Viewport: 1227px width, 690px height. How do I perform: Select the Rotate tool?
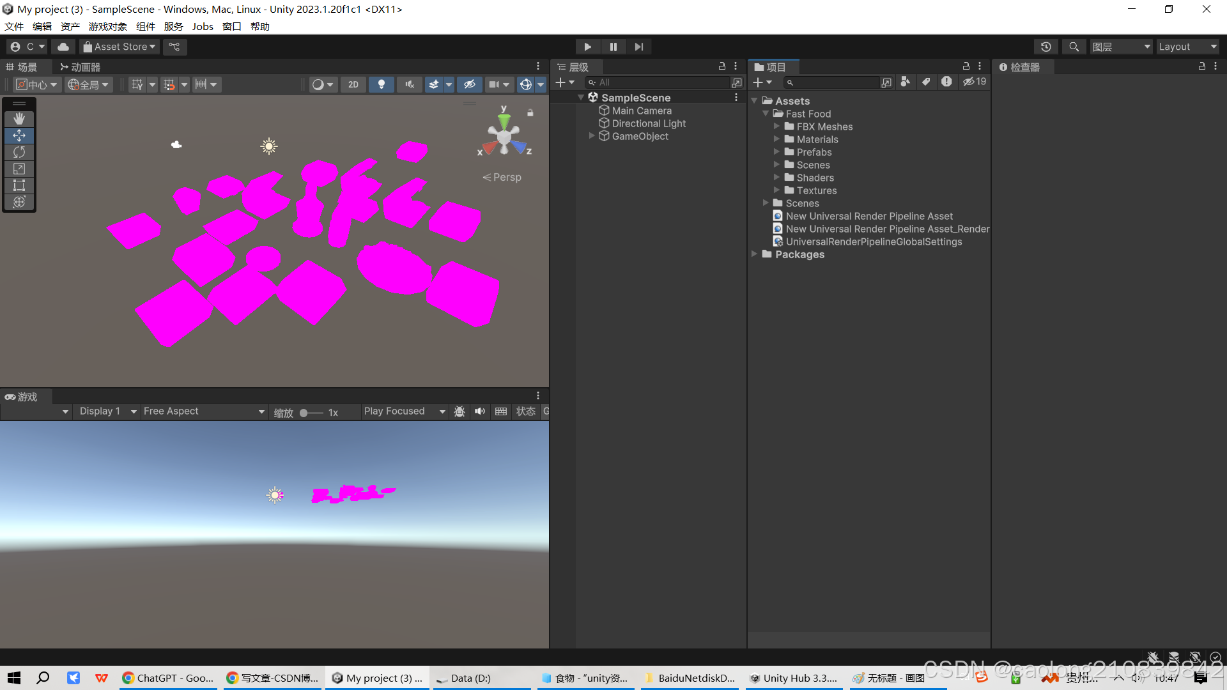(x=19, y=152)
